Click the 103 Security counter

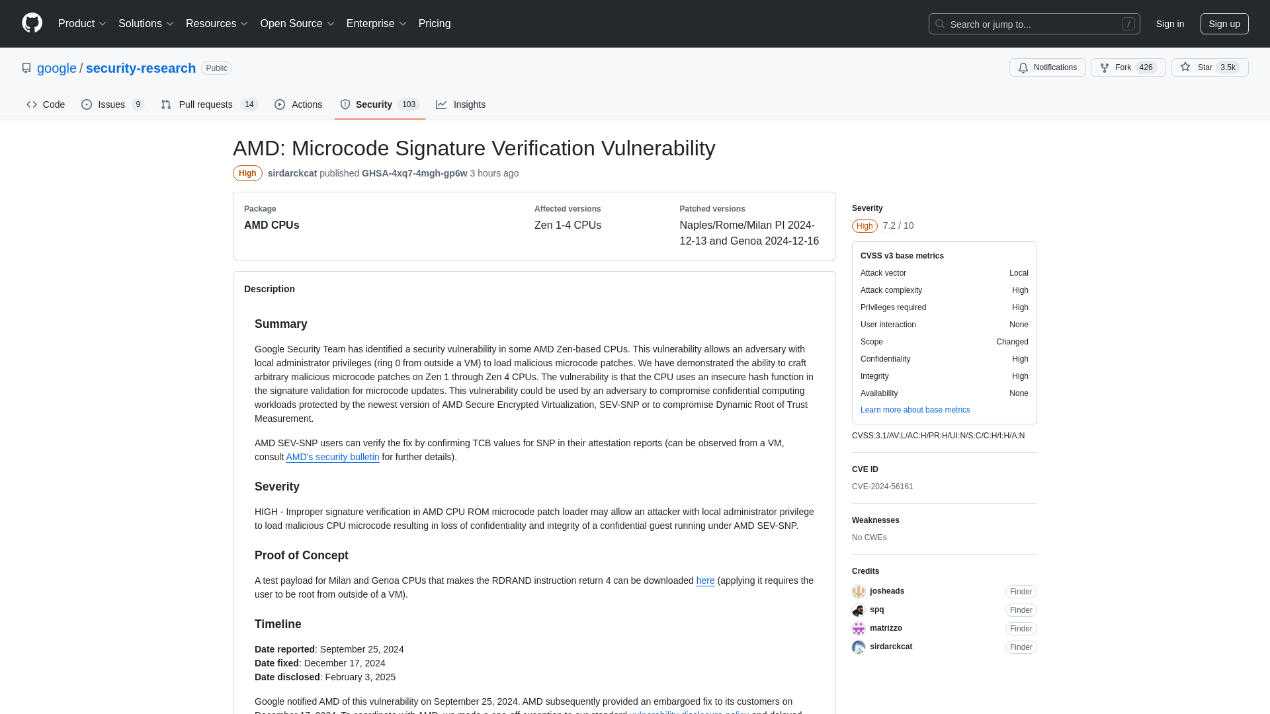(x=409, y=104)
